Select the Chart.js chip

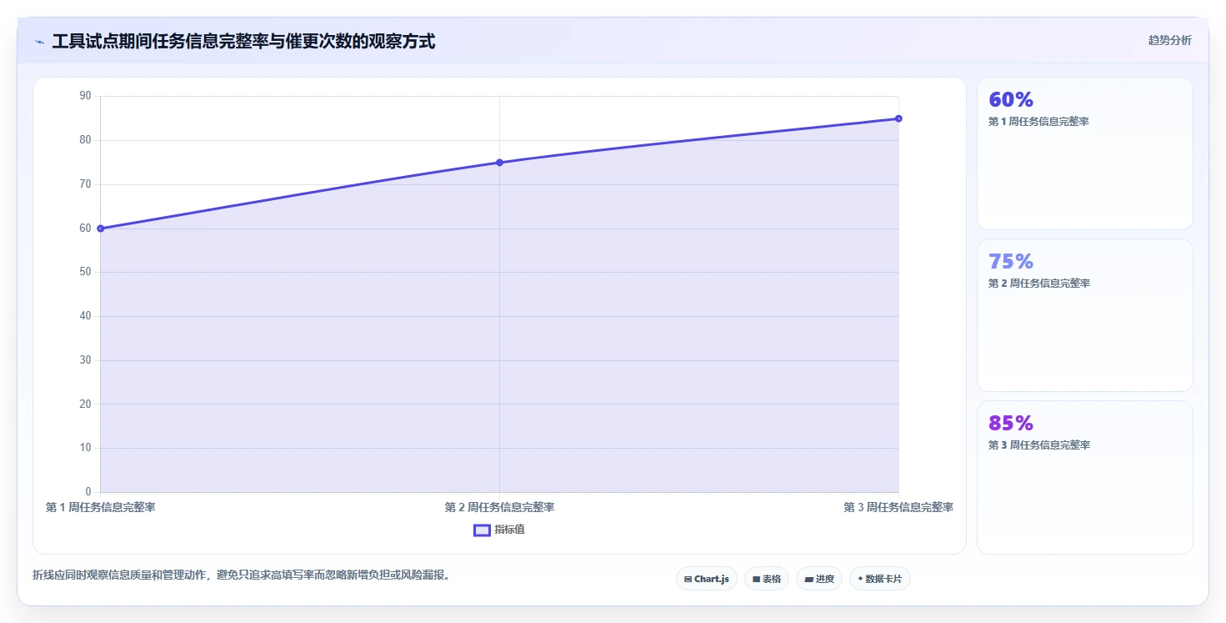707,579
